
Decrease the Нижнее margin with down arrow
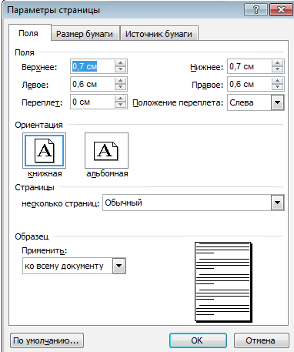pos(277,69)
